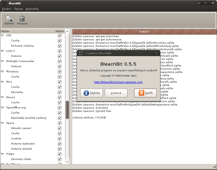This screenshot has height=170, width=217.
Task: Select the OpenOffice.org Cache row
Action: click(32, 113)
